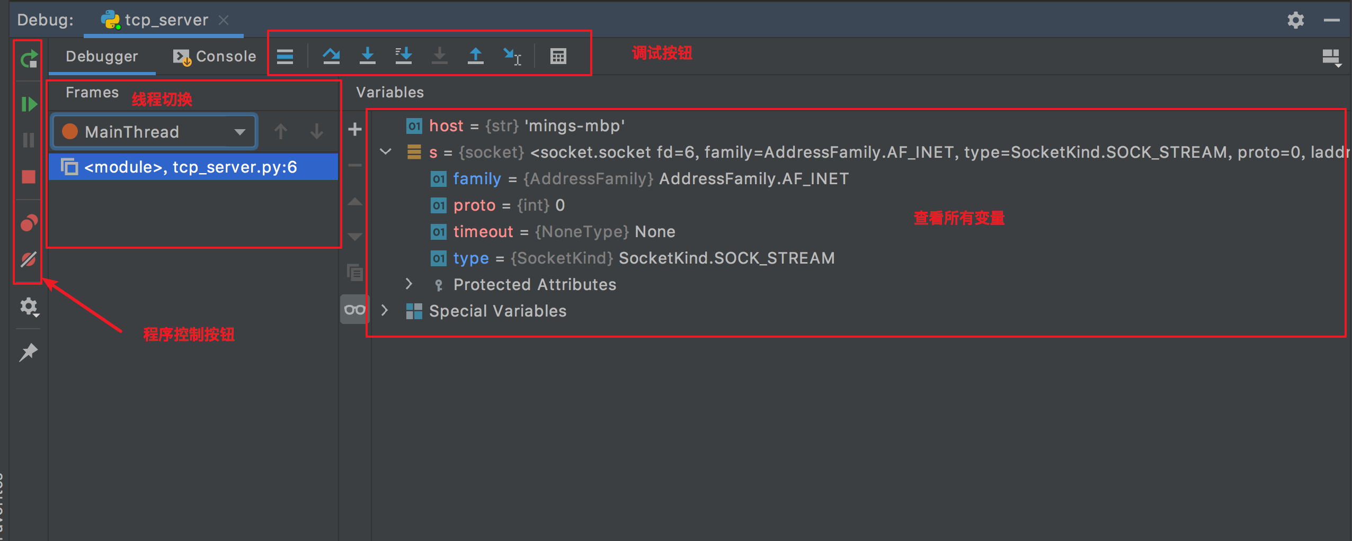Stop the debug session with red square
The width and height of the screenshot is (1352, 541).
(29, 177)
